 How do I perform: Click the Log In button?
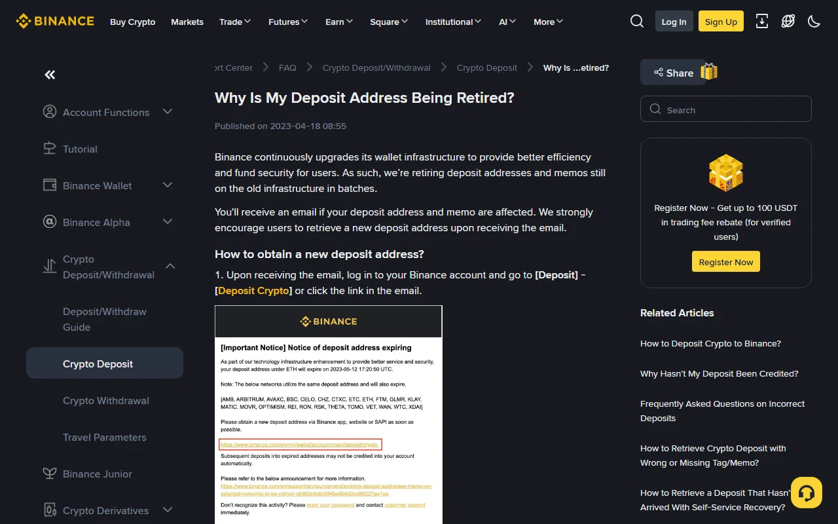(x=674, y=22)
